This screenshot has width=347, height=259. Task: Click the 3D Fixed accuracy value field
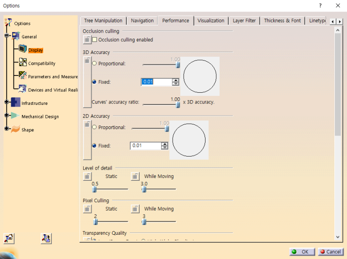coord(156,82)
